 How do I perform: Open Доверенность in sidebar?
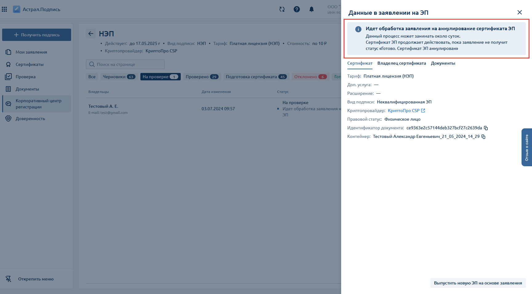pos(37,119)
